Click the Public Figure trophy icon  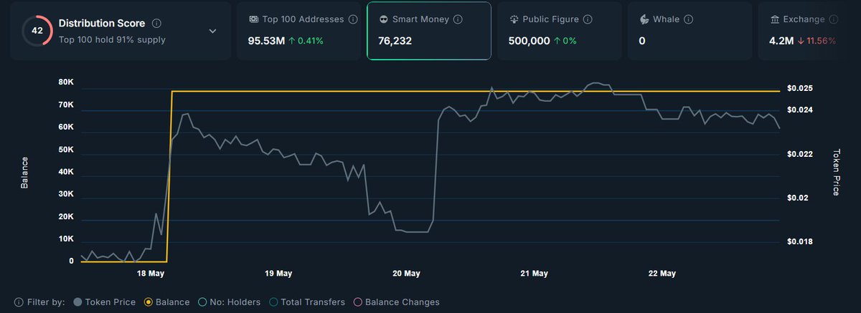[514, 19]
